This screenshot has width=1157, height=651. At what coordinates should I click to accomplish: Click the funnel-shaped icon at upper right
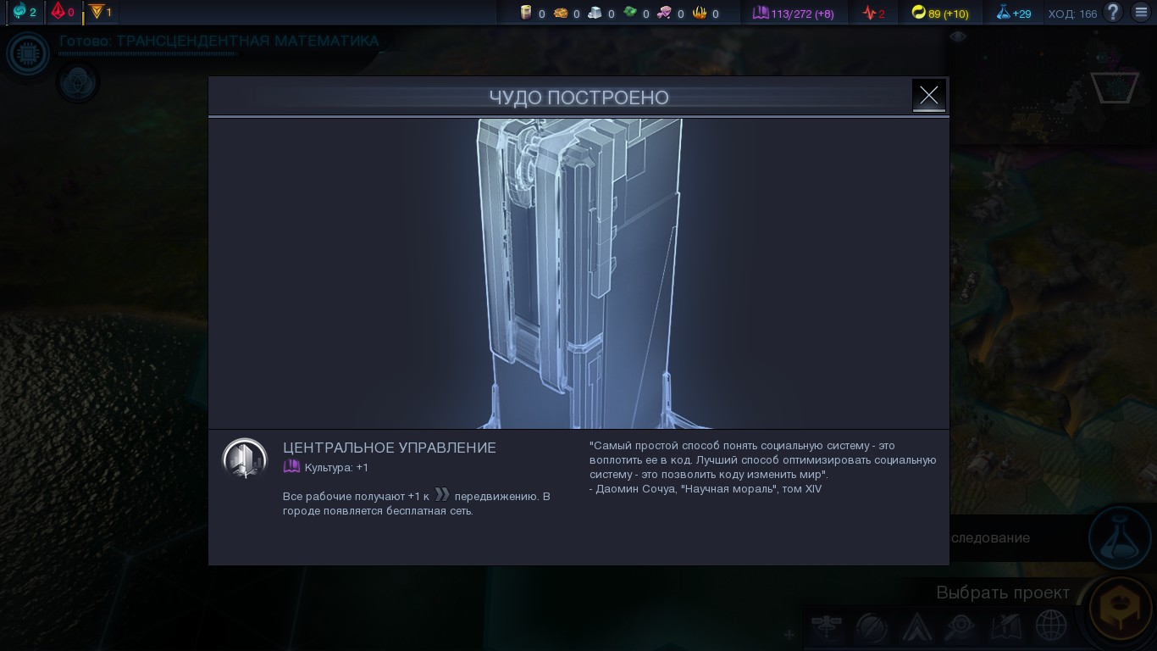tap(1115, 87)
